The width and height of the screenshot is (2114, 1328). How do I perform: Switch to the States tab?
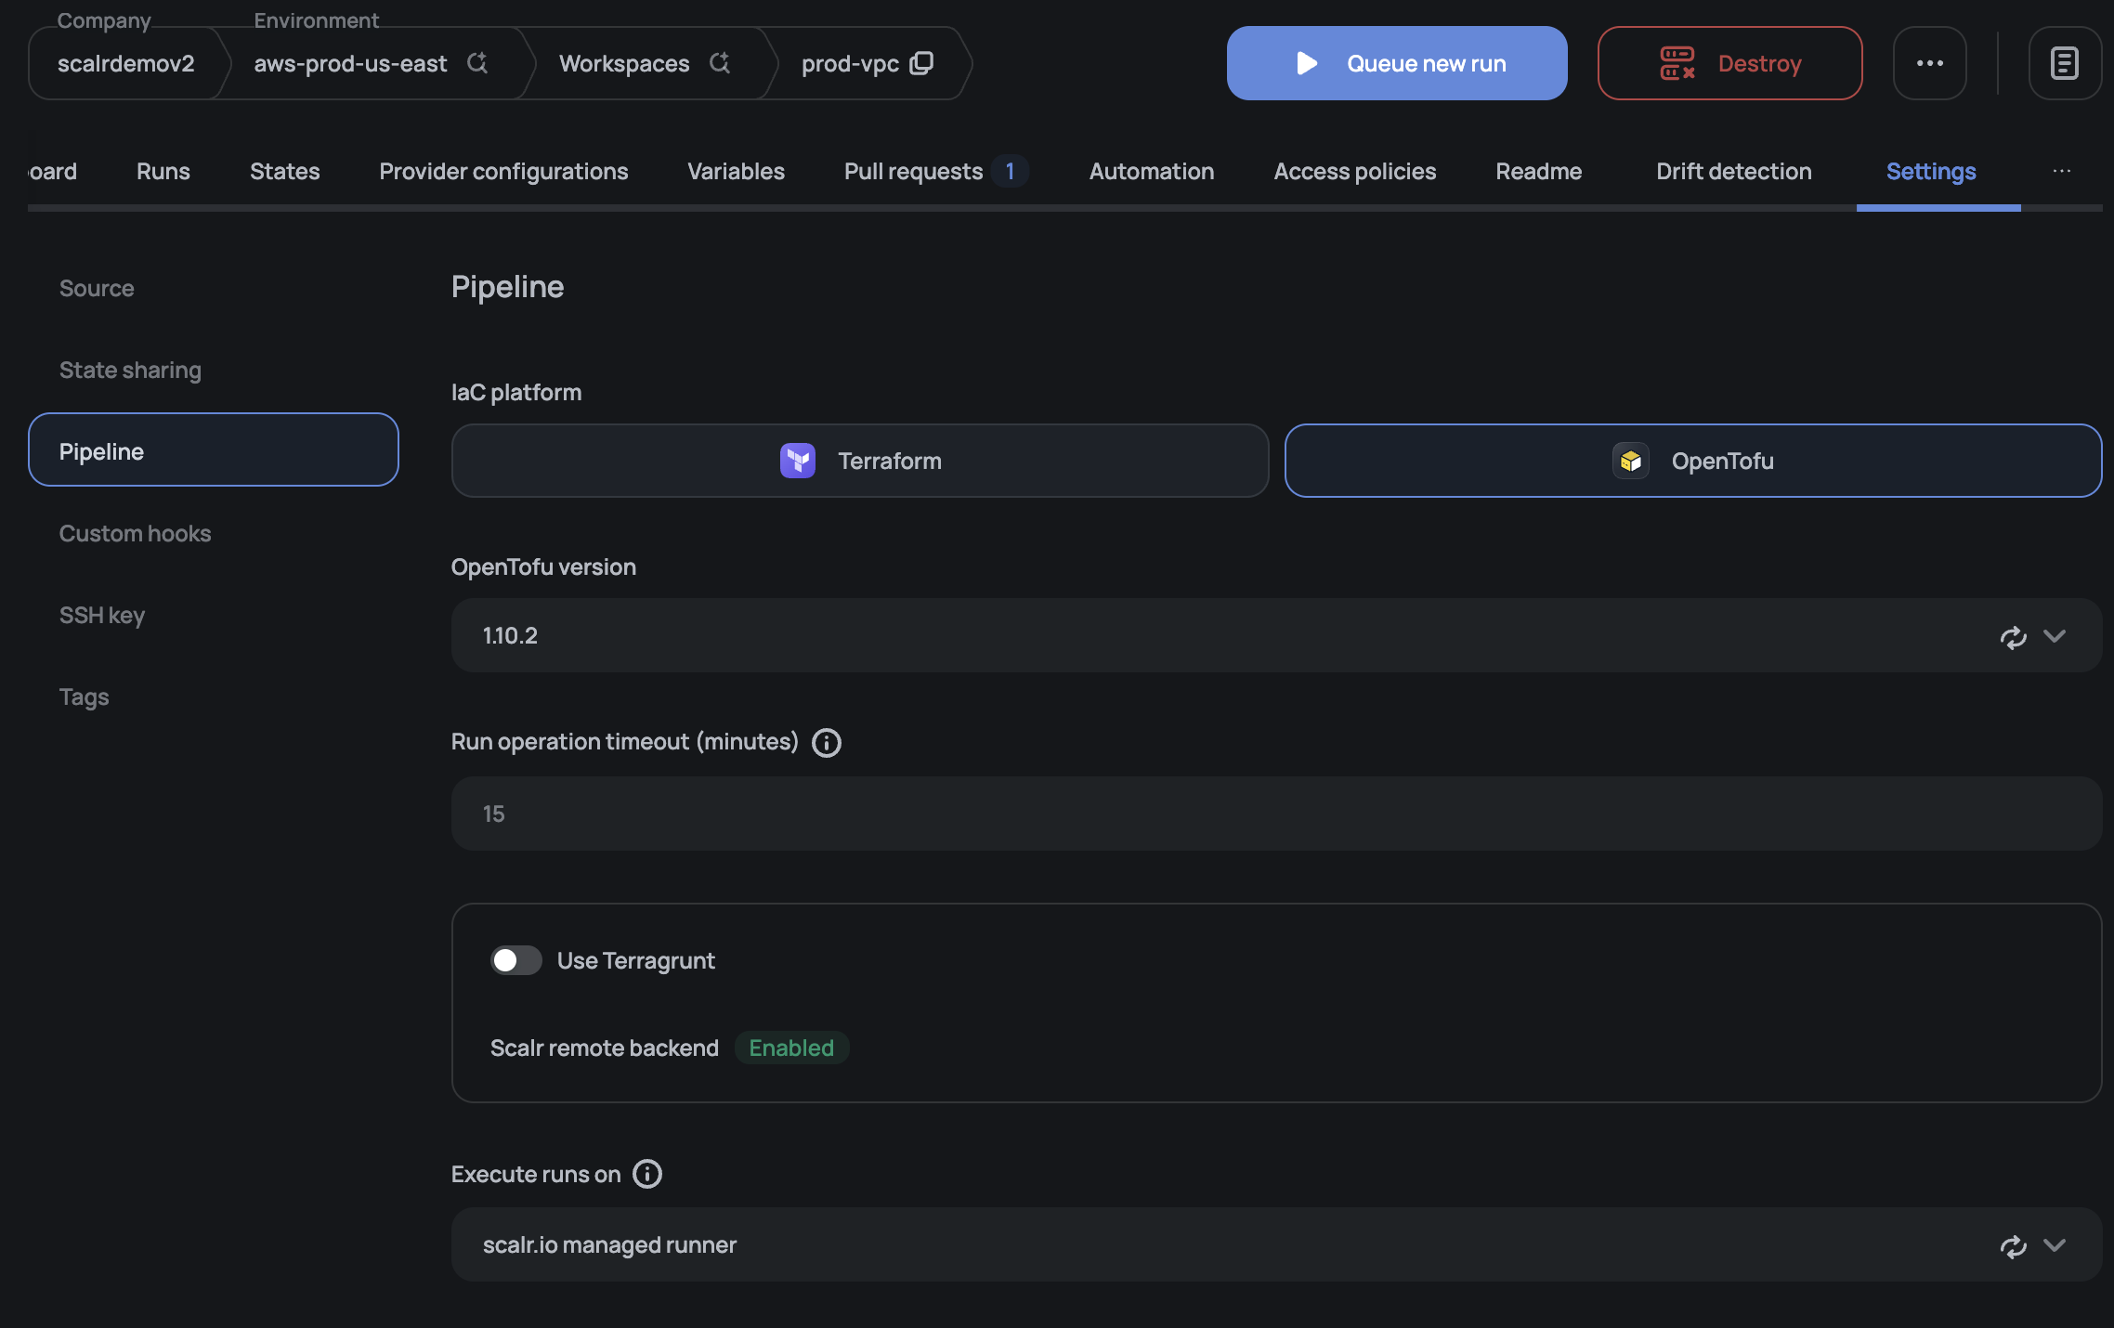click(x=285, y=171)
